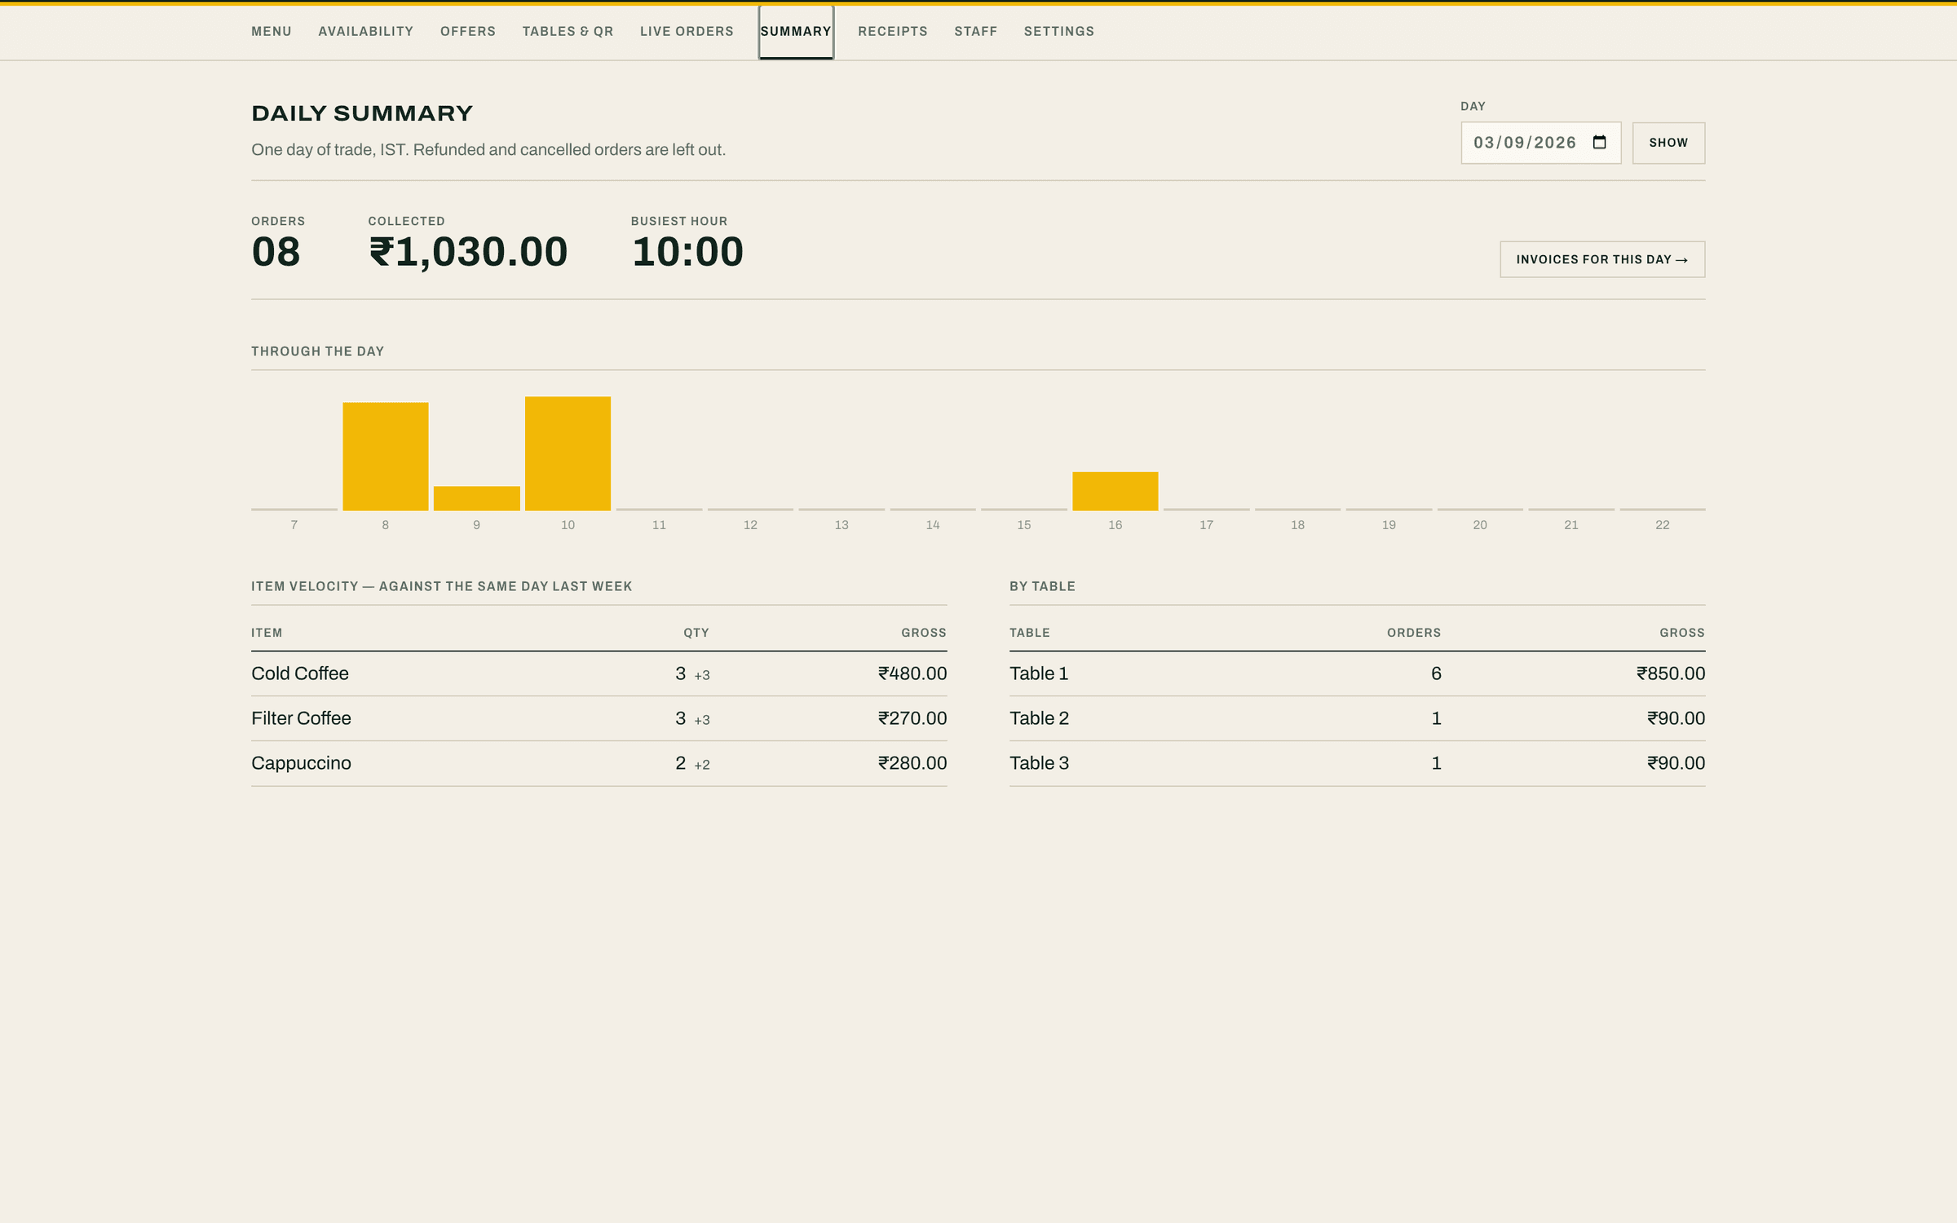Focus the Day date input field

pyautogui.click(x=1541, y=143)
